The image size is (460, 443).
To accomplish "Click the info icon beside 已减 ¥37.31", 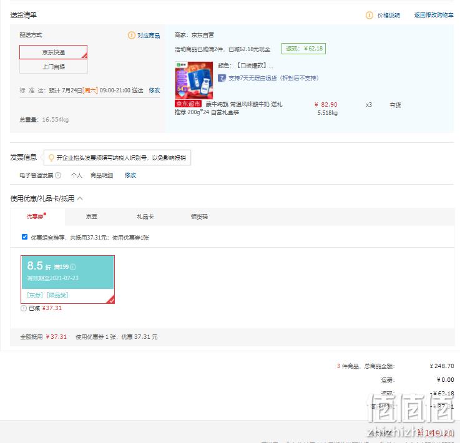I will click(x=24, y=308).
